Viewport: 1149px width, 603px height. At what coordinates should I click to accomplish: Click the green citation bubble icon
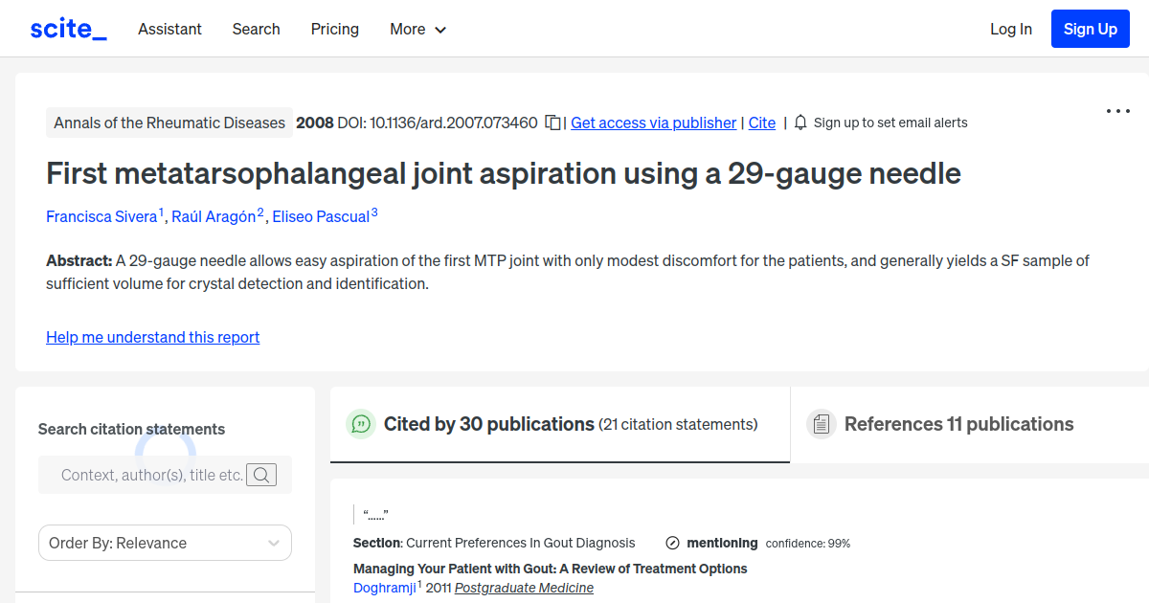click(x=361, y=424)
